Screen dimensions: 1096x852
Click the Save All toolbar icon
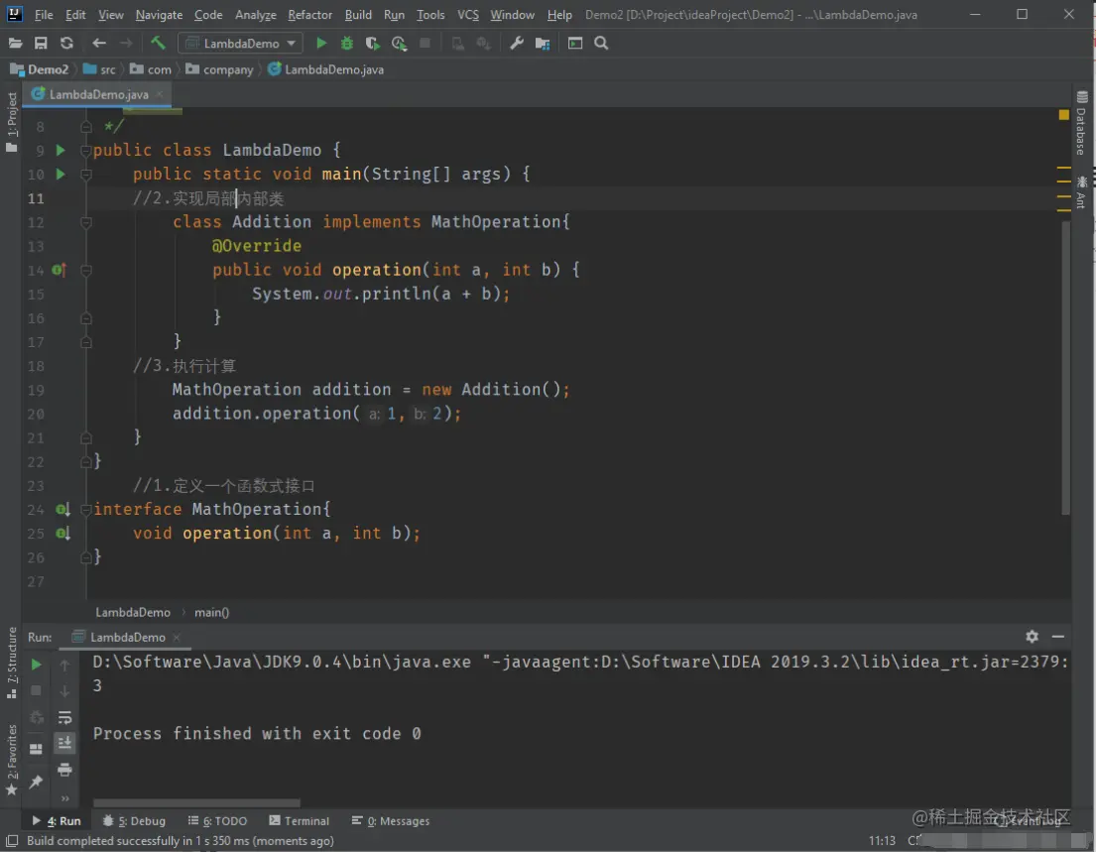41,44
